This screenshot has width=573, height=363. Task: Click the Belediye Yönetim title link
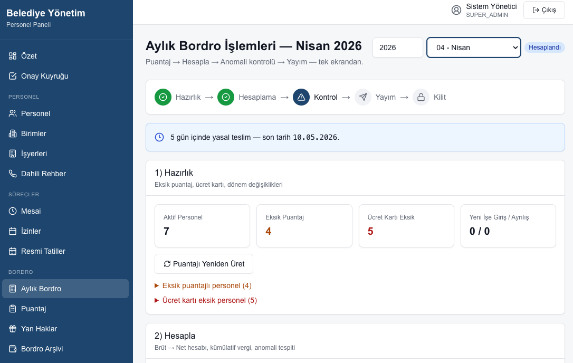coord(46,13)
